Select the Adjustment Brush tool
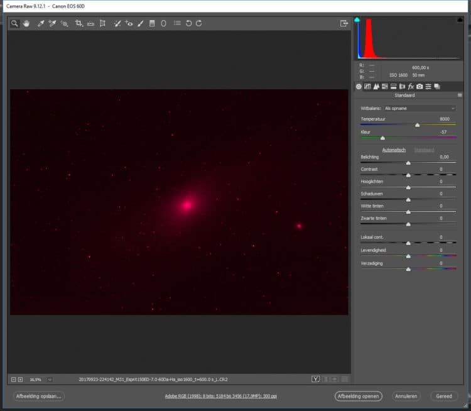The height and width of the screenshot is (411, 471). click(140, 23)
